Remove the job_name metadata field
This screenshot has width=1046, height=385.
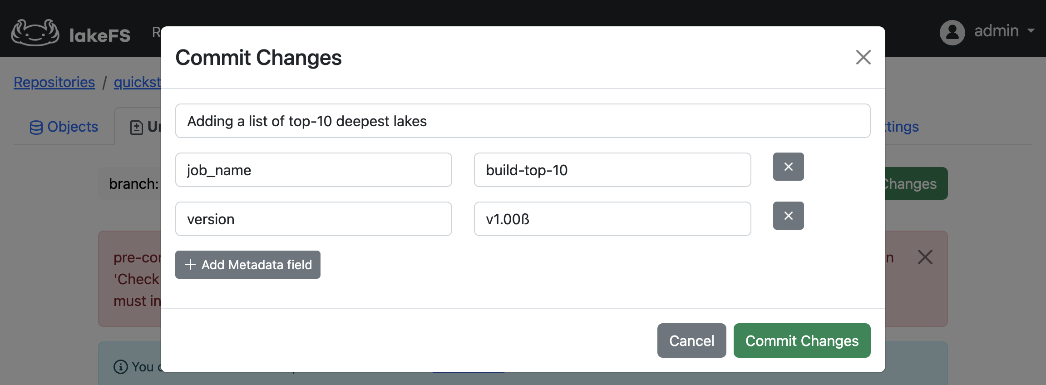(x=788, y=167)
